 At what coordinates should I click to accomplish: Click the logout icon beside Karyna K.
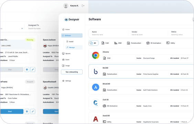click(x=83, y=6)
